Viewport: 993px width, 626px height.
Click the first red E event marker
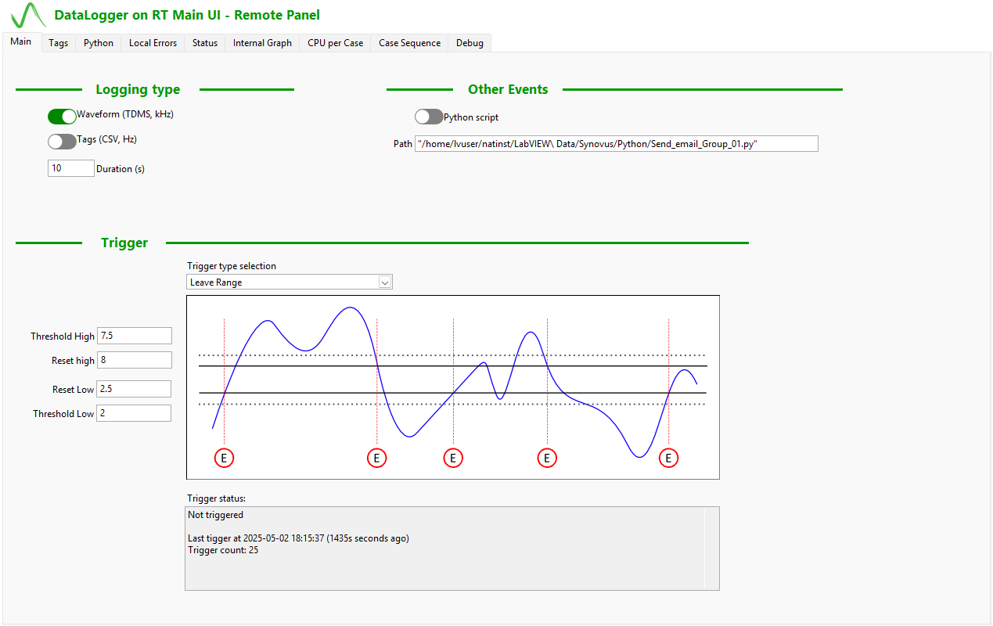click(224, 458)
